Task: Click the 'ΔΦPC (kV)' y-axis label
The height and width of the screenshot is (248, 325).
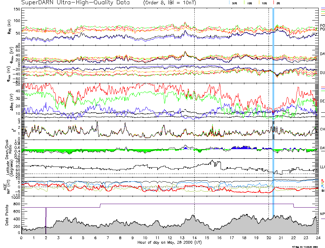Action: point(11,102)
